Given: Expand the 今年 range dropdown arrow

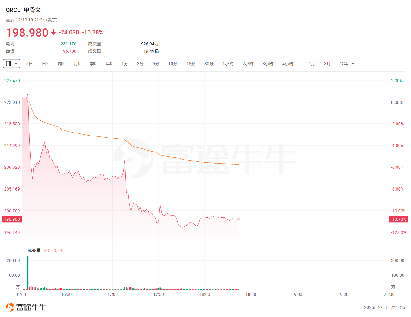Looking at the screenshot, I should coord(353,64).
